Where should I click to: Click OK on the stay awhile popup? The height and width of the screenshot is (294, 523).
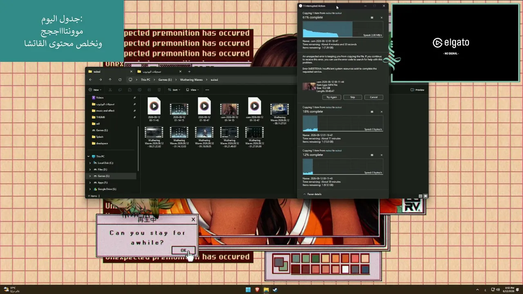pyautogui.click(x=183, y=250)
